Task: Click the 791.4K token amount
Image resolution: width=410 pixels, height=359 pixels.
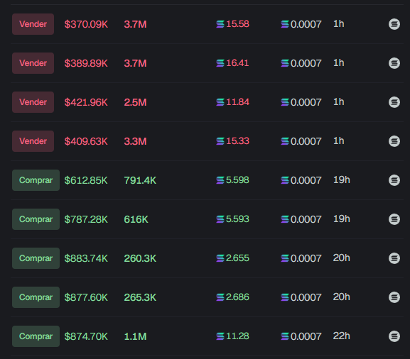Action: [140, 180]
